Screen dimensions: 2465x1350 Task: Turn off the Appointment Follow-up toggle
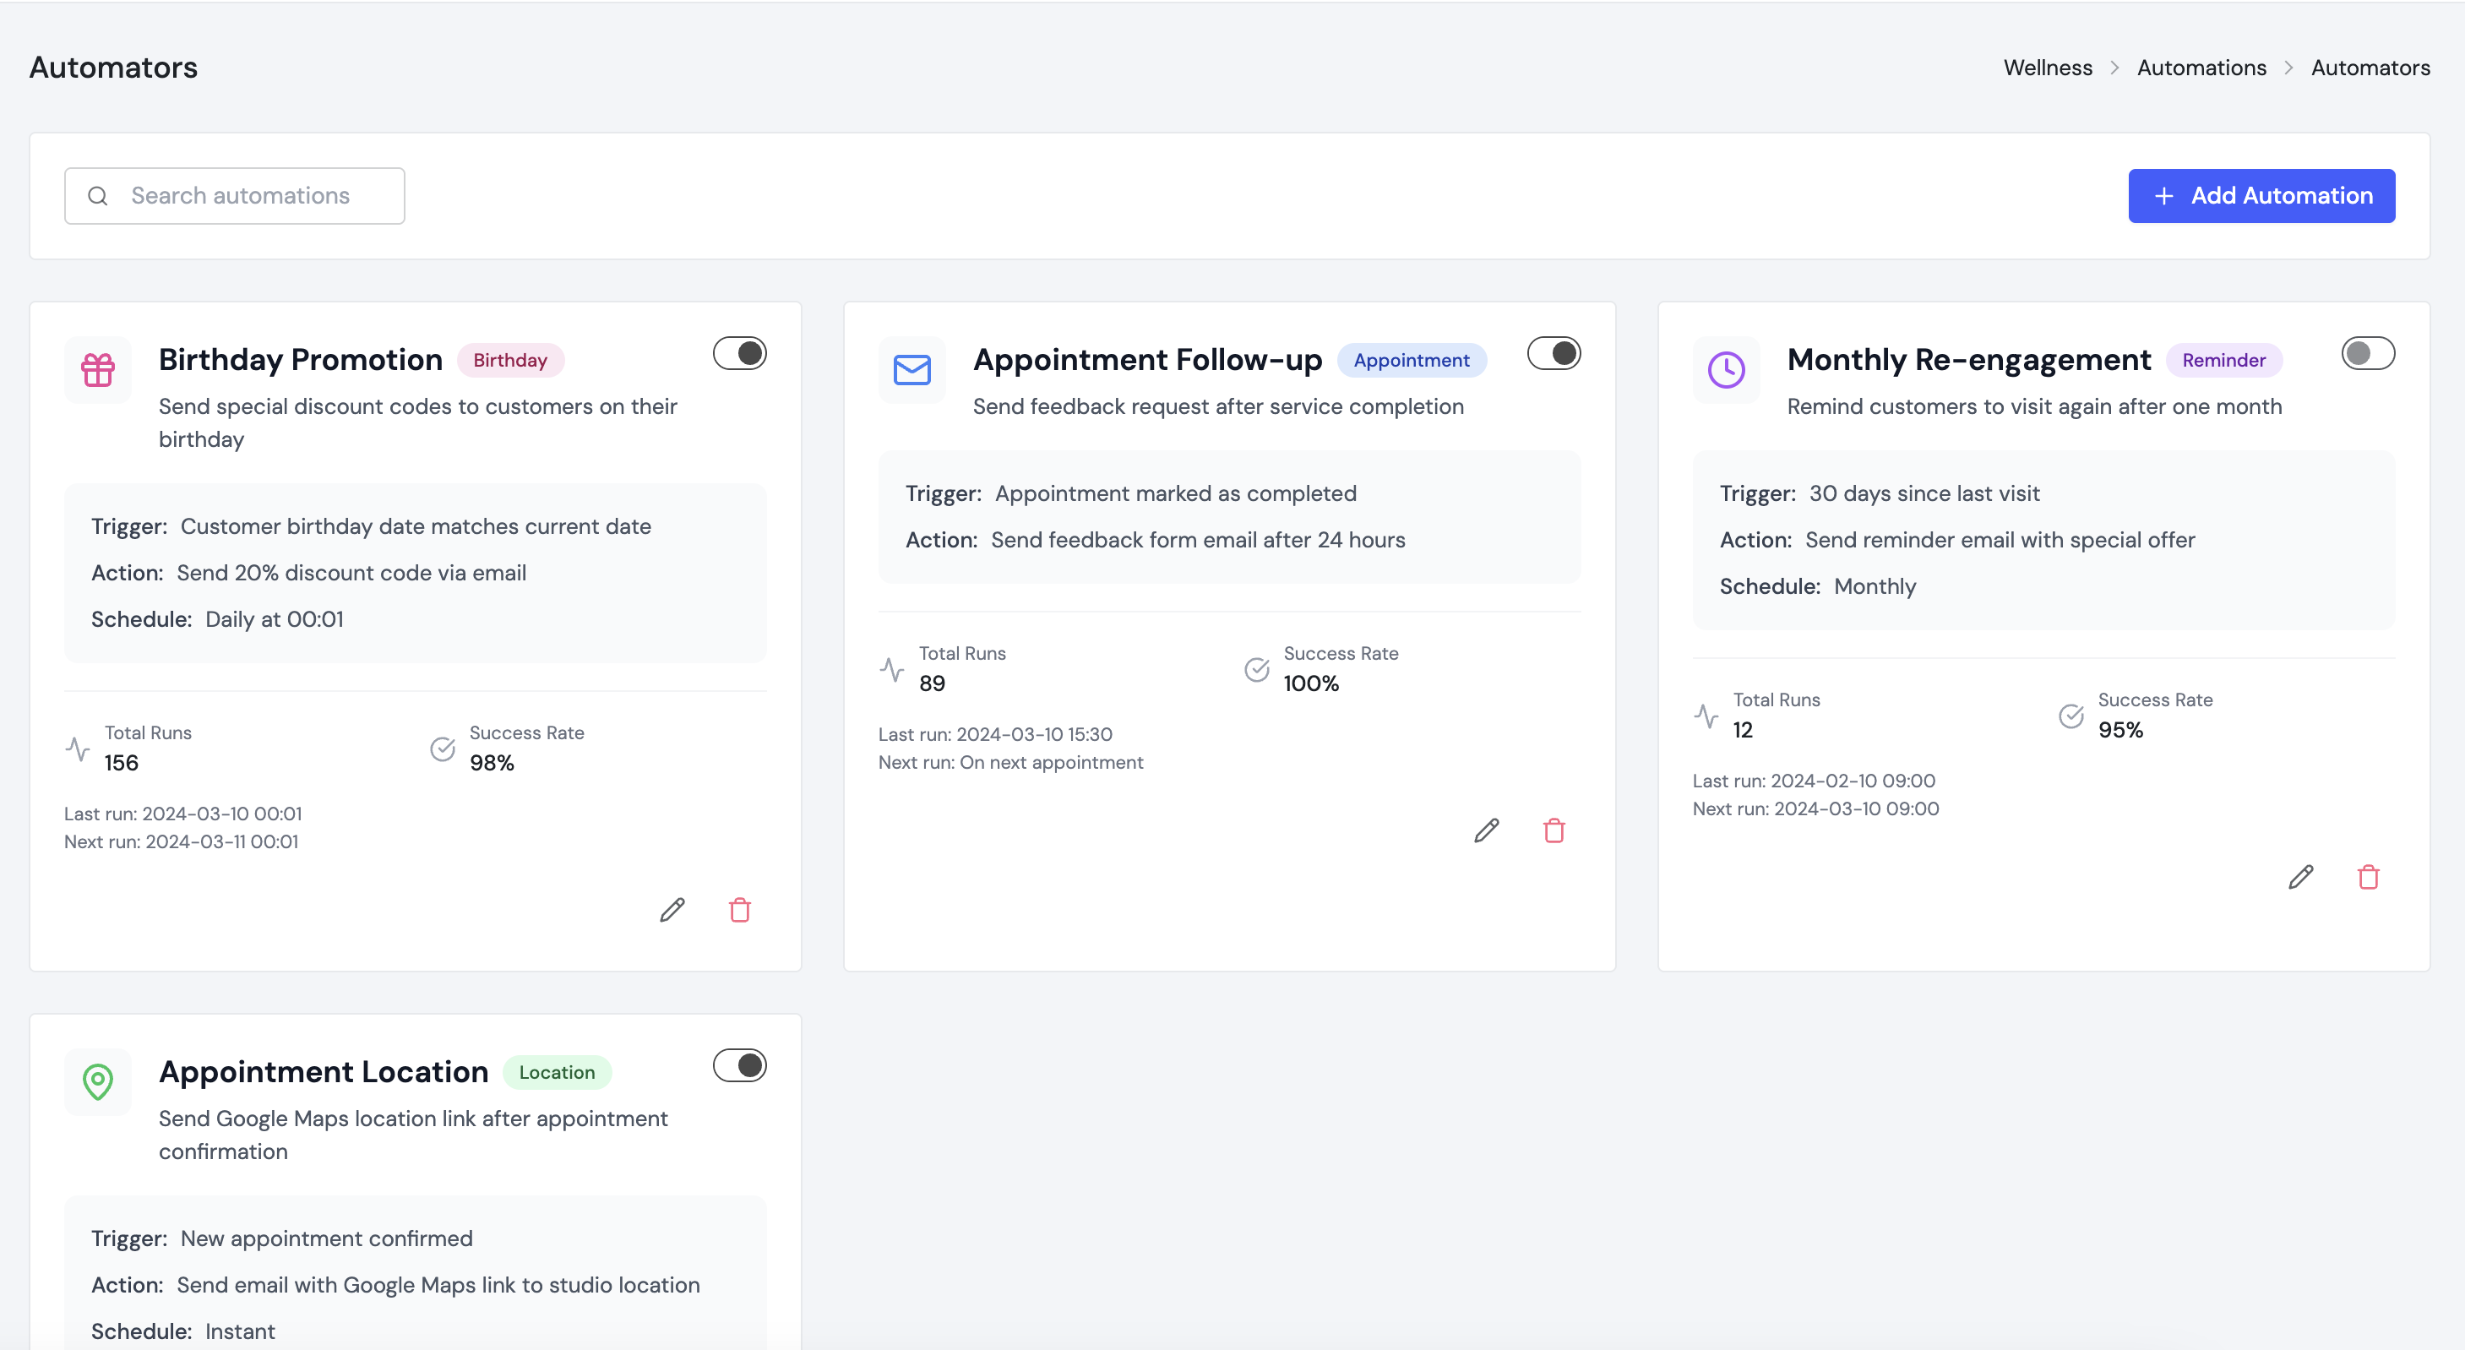tap(1553, 353)
